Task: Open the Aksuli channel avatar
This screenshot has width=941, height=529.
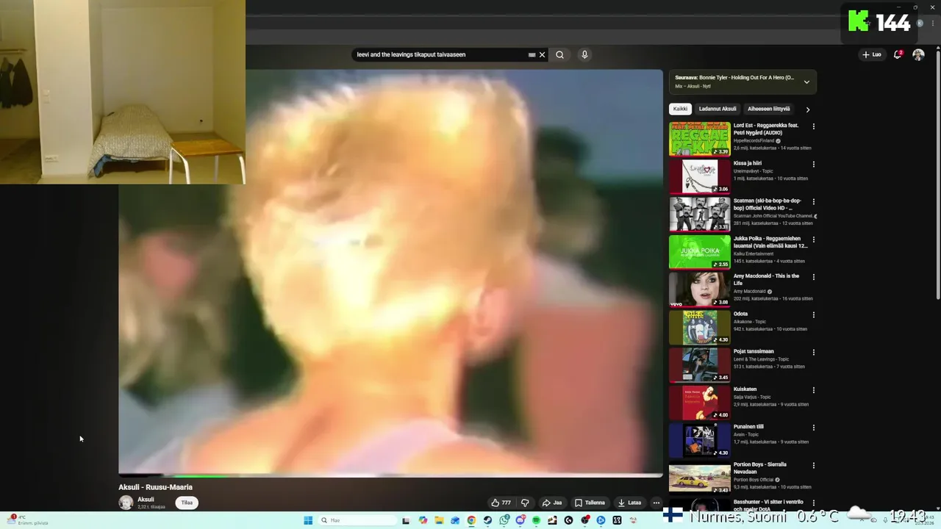Action: click(x=126, y=503)
